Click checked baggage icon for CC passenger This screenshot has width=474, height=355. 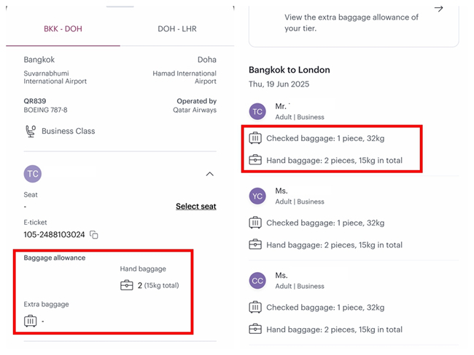coord(255,308)
